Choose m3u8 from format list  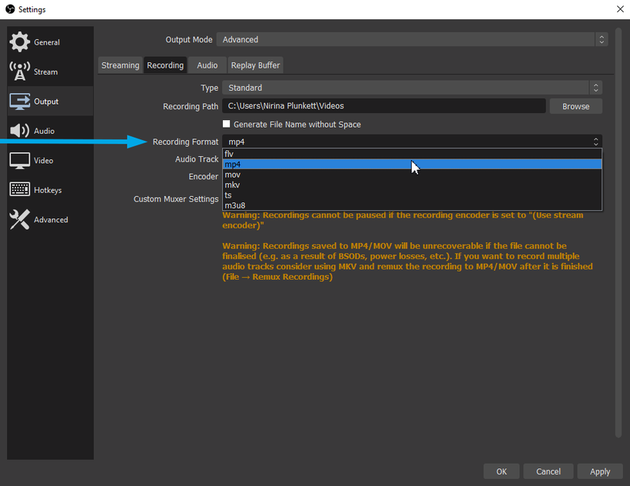point(412,205)
